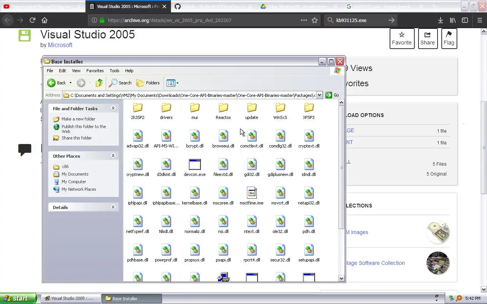The image size is (487, 304).
Task: Select gdi32.dll file icon
Action: click(x=251, y=165)
